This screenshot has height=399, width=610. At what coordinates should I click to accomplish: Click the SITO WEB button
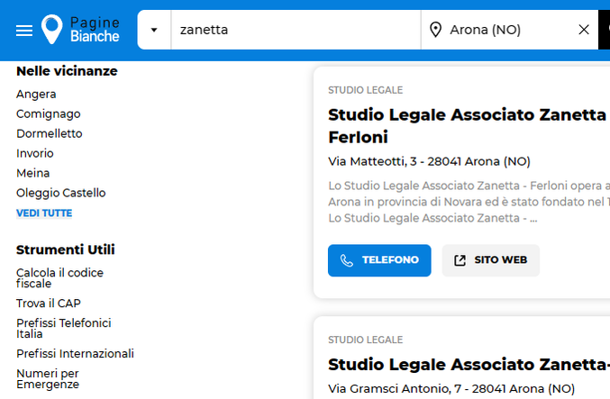click(x=490, y=260)
